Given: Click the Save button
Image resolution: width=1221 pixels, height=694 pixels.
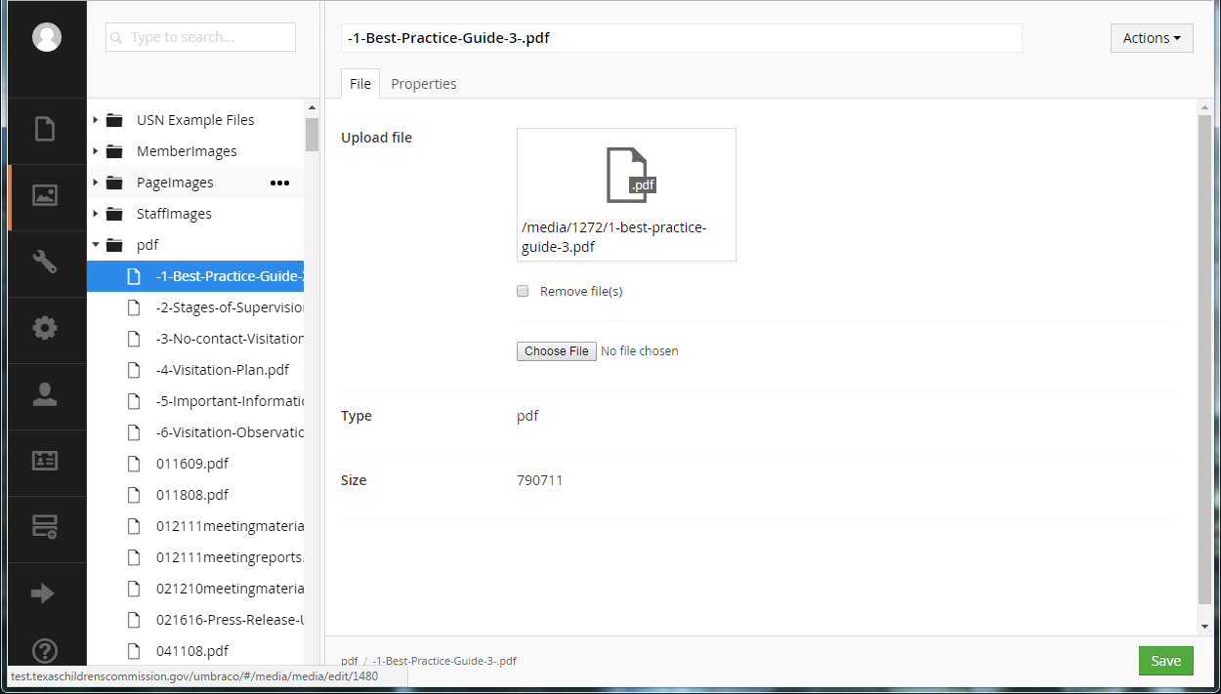Looking at the screenshot, I should coord(1166,661).
